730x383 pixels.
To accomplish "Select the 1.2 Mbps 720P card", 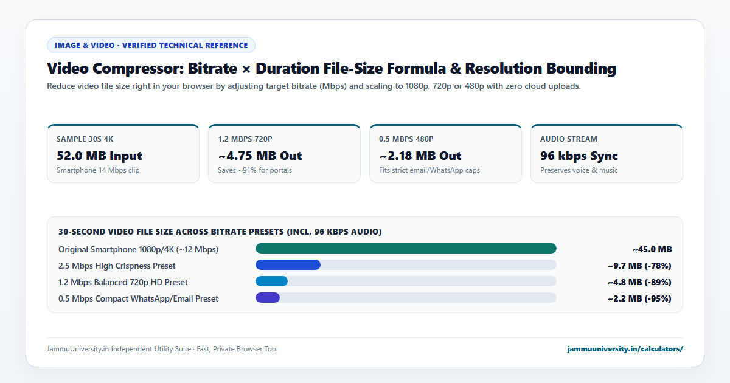I will [284, 153].
